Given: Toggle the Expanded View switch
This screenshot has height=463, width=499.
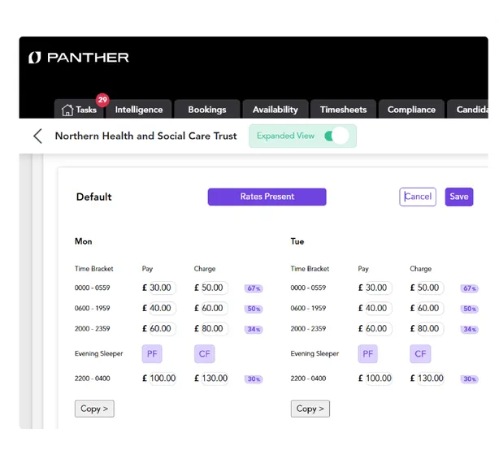Looking at the screenshot, I should (x=336, y=136).
